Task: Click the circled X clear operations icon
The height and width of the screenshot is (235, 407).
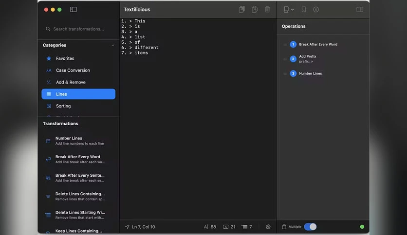Action: pos(316,10)
